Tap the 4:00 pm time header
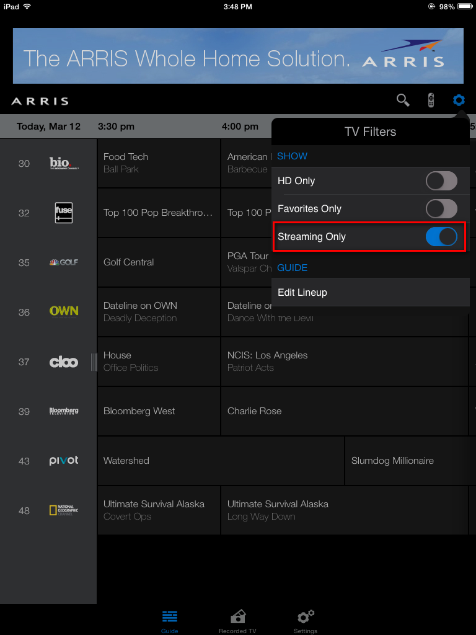 240,127
